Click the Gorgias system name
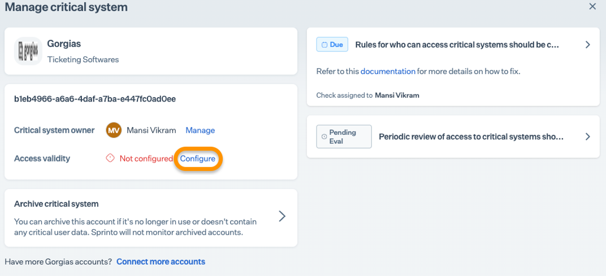This screenshot has height=276, width=606. (64, 43)
